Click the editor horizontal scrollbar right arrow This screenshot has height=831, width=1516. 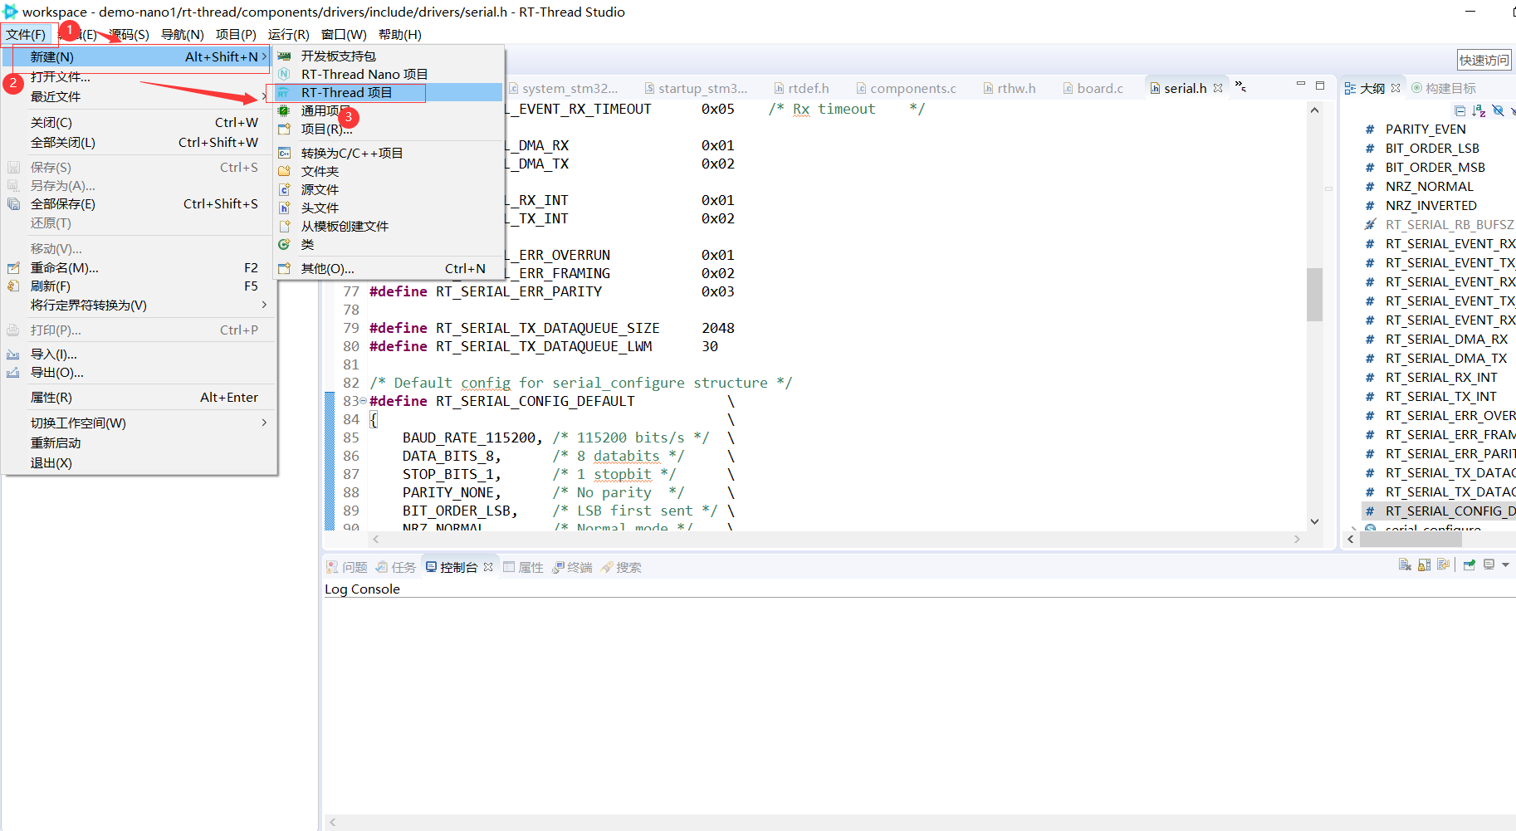(x=1297, y=539)
